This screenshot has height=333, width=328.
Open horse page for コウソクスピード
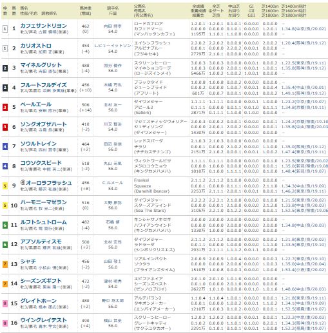pos(41,163)
